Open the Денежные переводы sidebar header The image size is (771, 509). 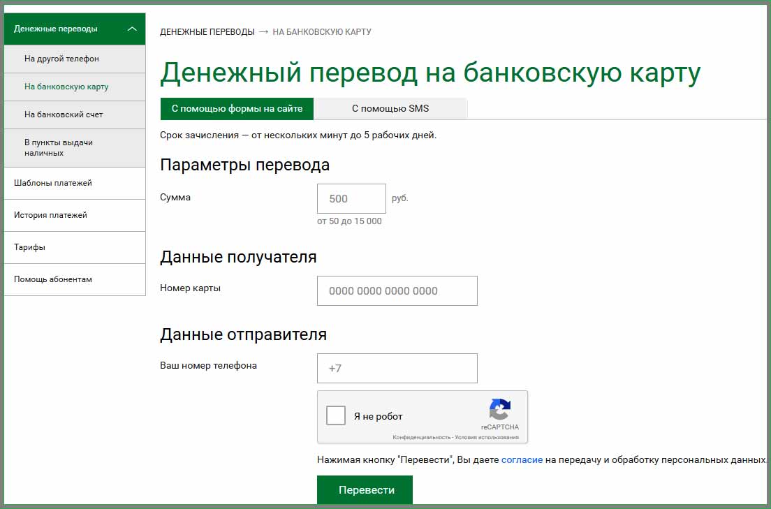(75, 29)
